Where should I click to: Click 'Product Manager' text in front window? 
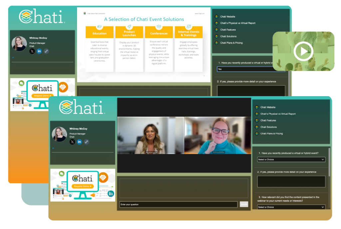click(77, 134)
